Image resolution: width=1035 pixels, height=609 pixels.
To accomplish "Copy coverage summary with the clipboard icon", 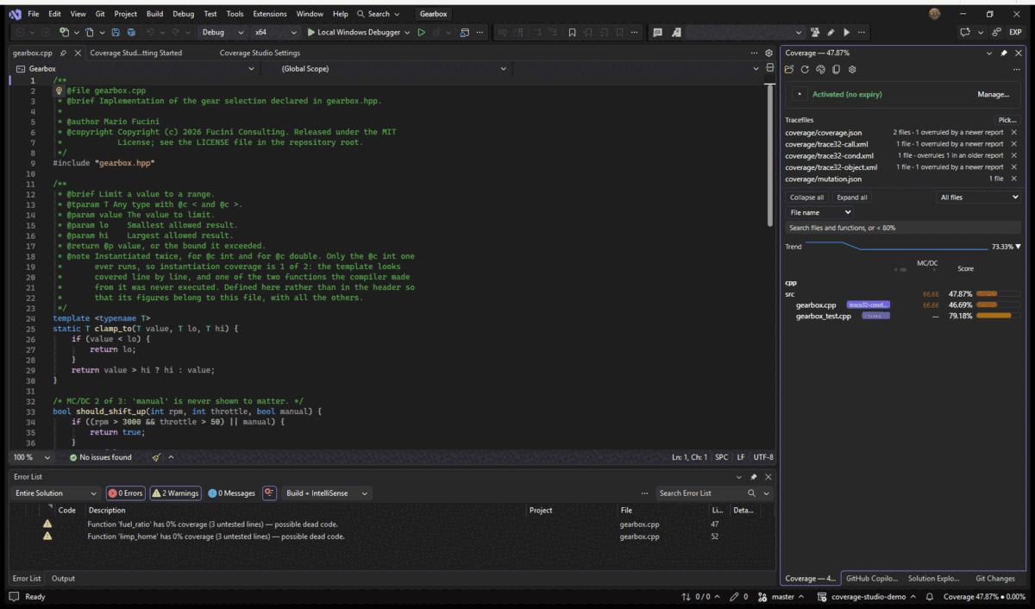I will (x=836, y=69).
